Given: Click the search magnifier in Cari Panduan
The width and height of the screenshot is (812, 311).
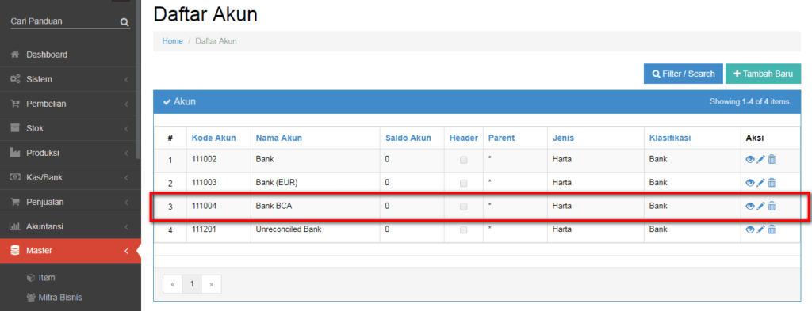Looking at the screenshot, I should click(124, 22).
